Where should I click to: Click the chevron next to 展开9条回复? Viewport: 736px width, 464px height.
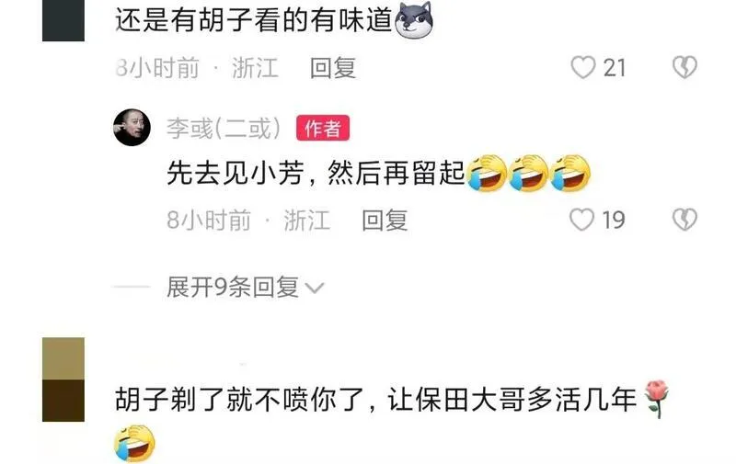[x=315, y=288]
